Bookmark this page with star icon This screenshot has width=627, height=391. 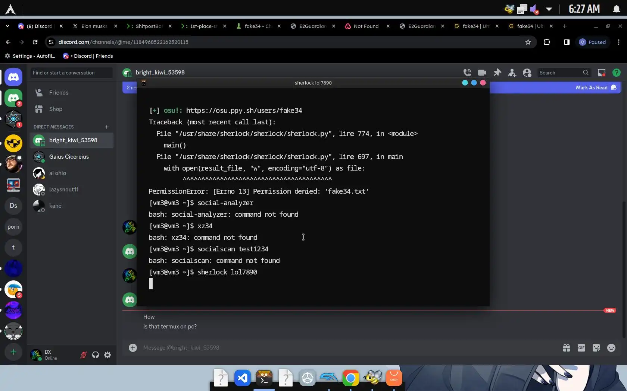pos(528,42)
